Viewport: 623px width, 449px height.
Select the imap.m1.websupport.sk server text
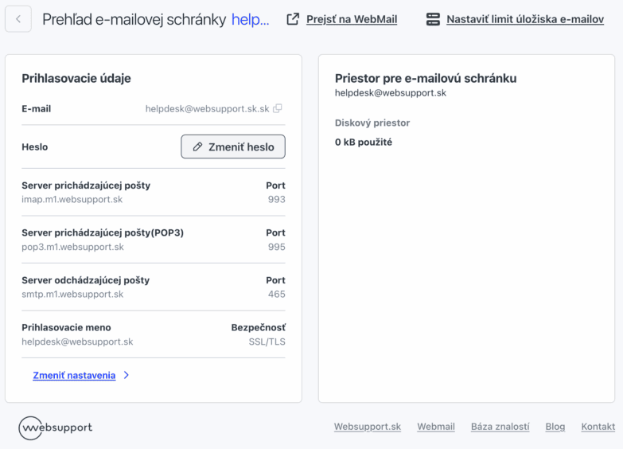pyautogui.click(x=72, y=199)
